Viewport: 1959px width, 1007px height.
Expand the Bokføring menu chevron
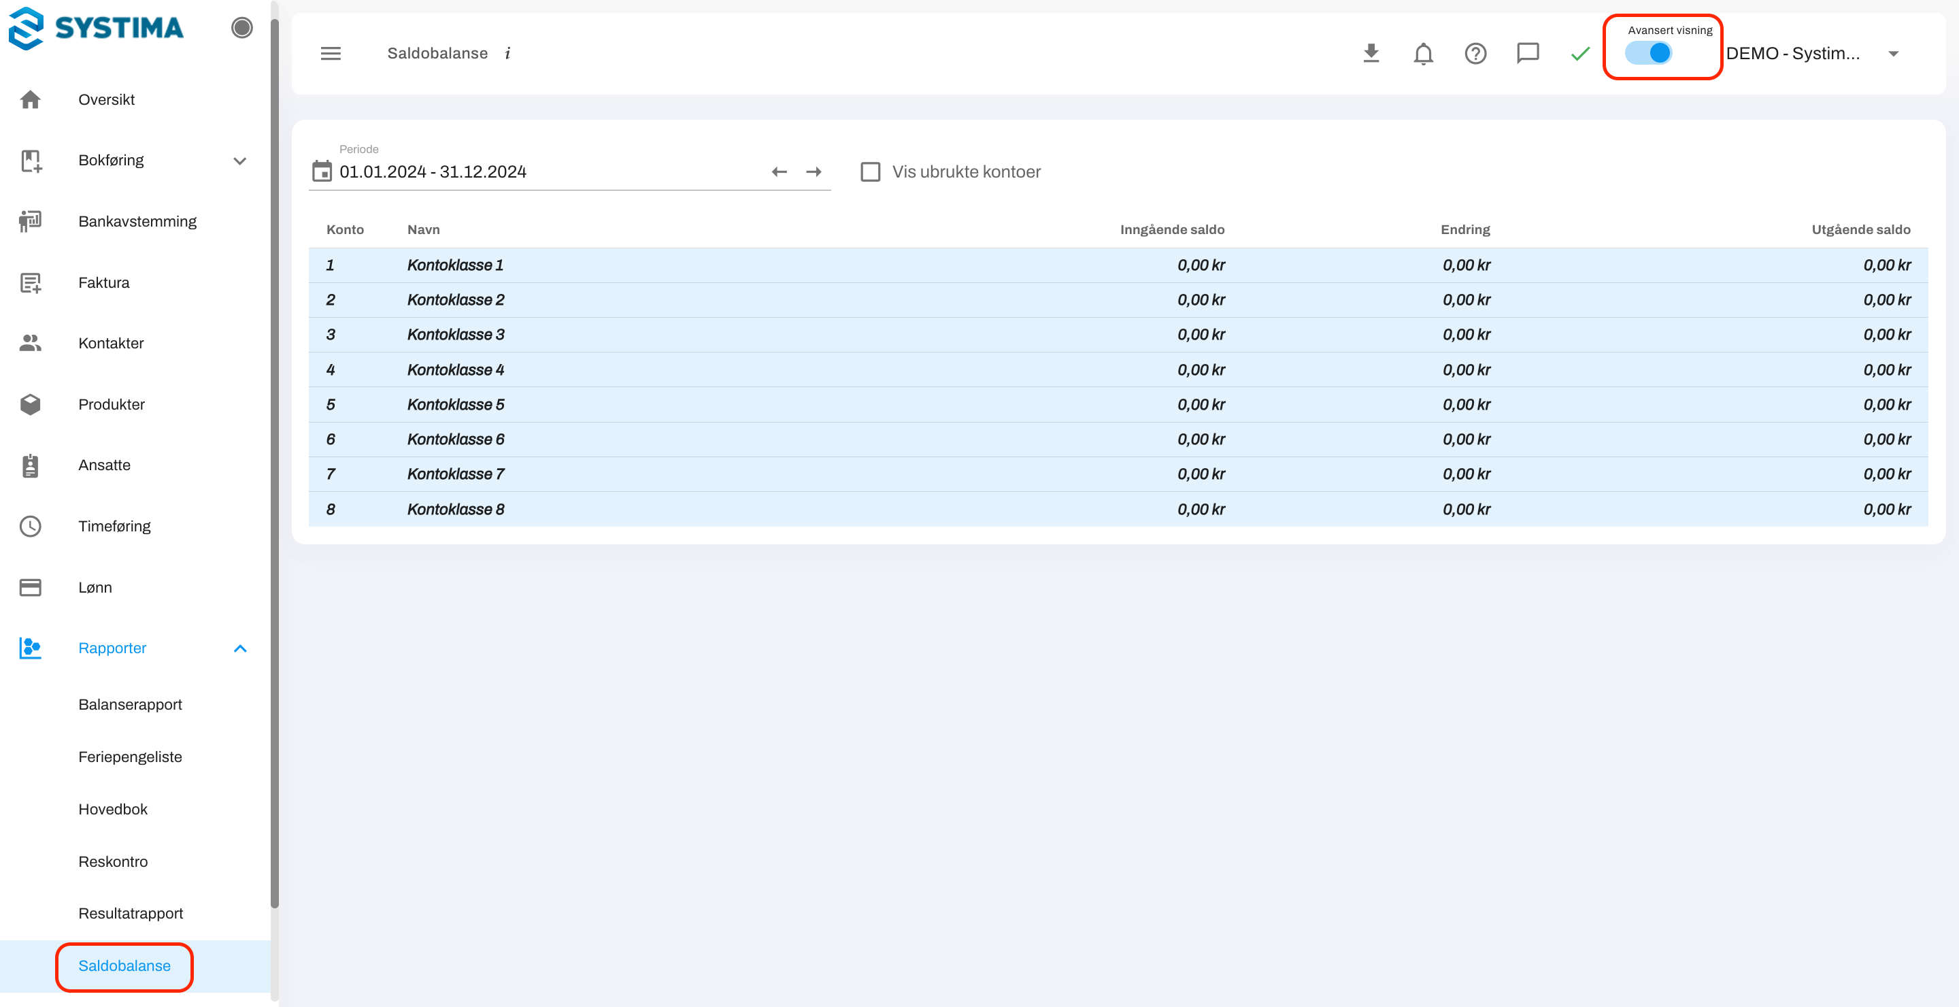[239, 161]
